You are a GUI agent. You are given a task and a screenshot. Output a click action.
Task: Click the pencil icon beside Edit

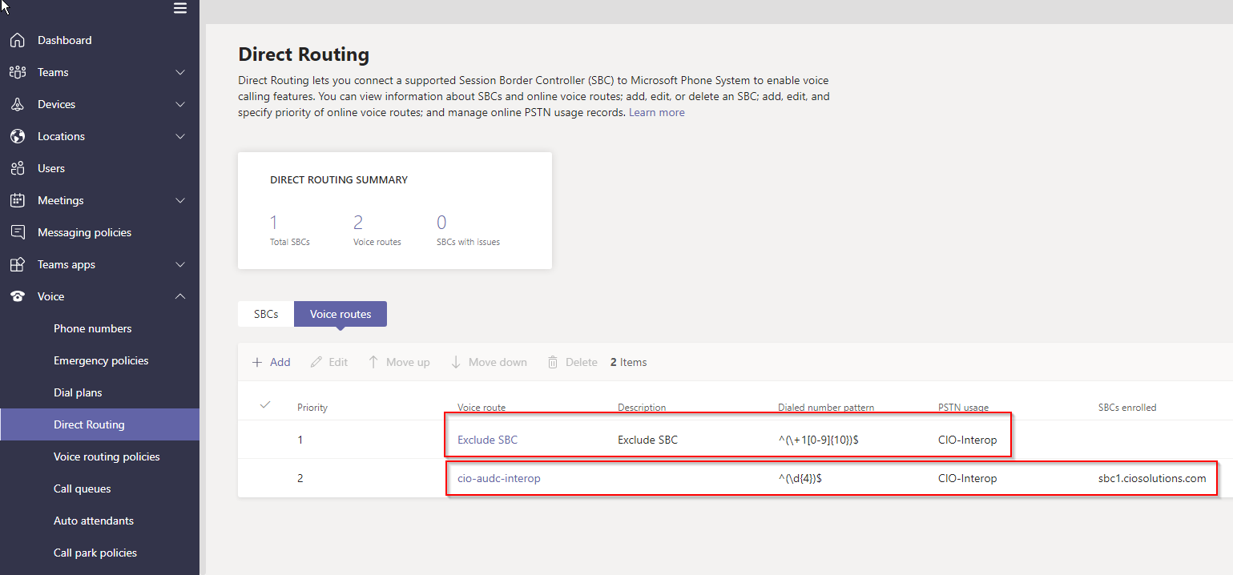tap(316, 362)
